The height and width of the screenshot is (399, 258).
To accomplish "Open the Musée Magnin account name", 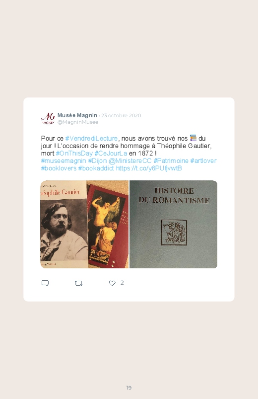I will tap(77, 115).
